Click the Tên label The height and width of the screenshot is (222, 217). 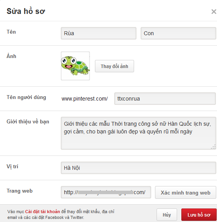(x=11, y=32)
